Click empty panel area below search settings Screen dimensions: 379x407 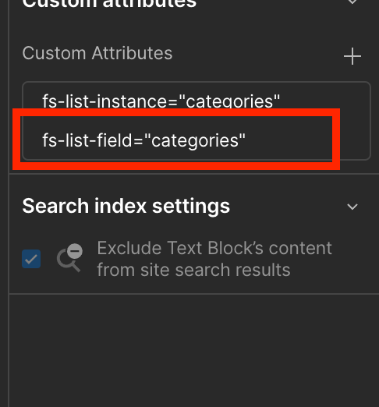click(x=193, y=351)
